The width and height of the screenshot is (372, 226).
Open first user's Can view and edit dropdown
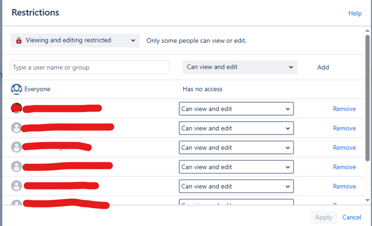tap(236, 109)
